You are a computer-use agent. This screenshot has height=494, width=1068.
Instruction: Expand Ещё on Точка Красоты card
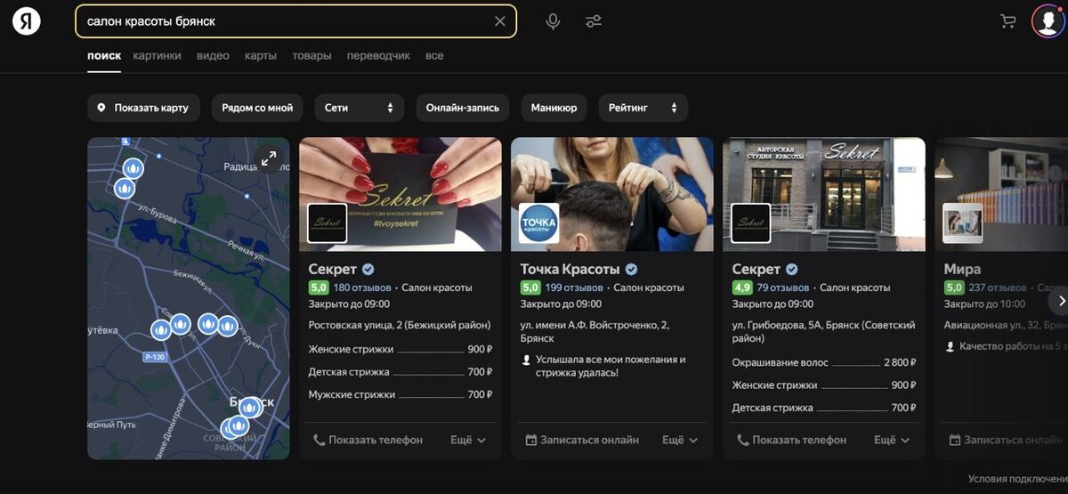pyautogui.click(x=680, y=440)
